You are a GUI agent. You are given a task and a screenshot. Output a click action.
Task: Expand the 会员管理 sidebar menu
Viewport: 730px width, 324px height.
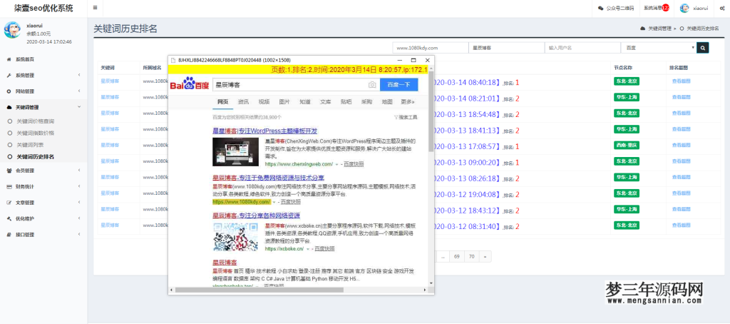pyautogui.click(x=43, y=171)
